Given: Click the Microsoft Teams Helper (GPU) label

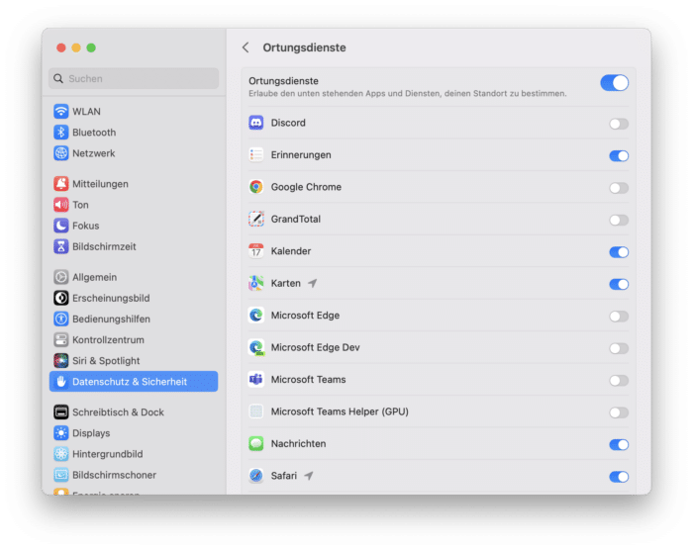Looking at the screenshot, I should [x=340, y=412].
